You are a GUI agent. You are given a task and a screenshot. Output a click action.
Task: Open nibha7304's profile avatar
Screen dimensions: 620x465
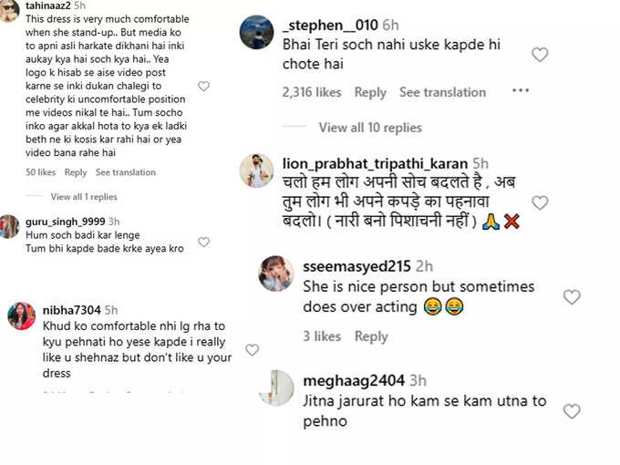21,315
